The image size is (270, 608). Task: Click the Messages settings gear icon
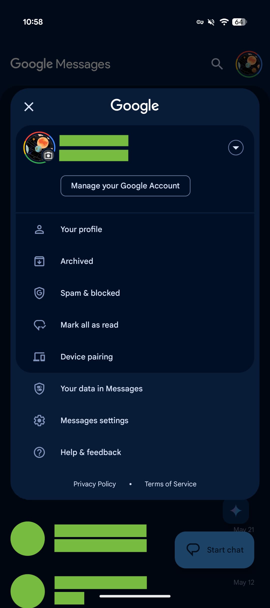tap(39, 420)
